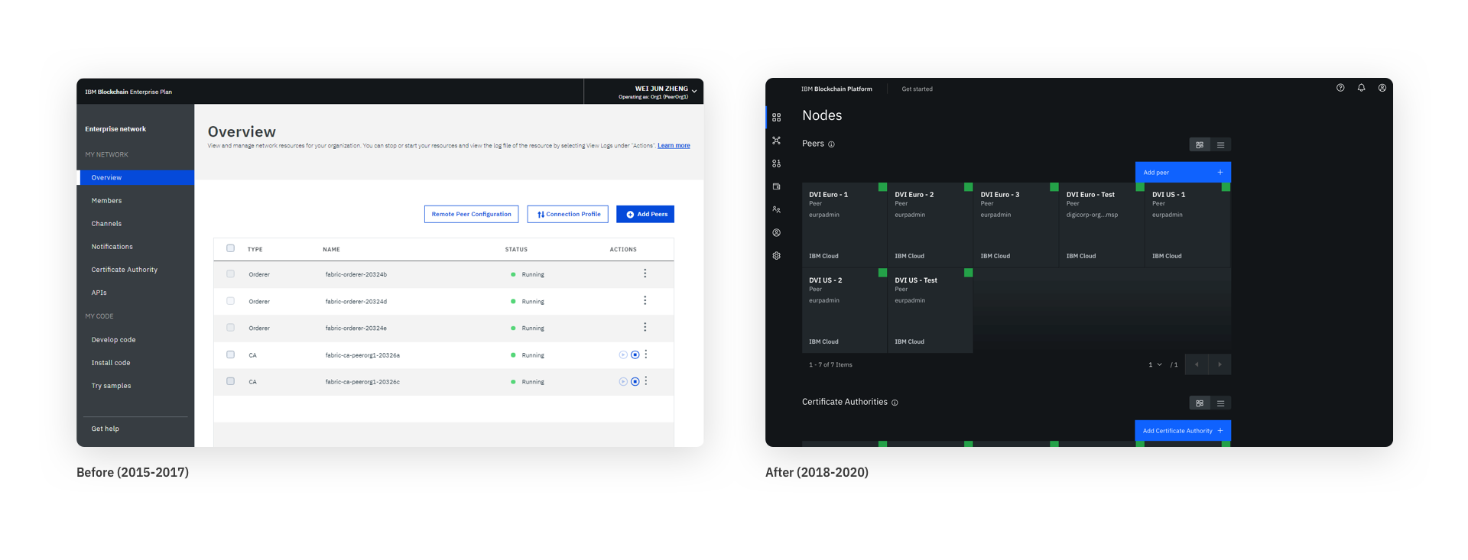The height and width of the screenshot is (560, 1468).
Task: Open the user profile icon in the top bar
Action: [1382, 88]
